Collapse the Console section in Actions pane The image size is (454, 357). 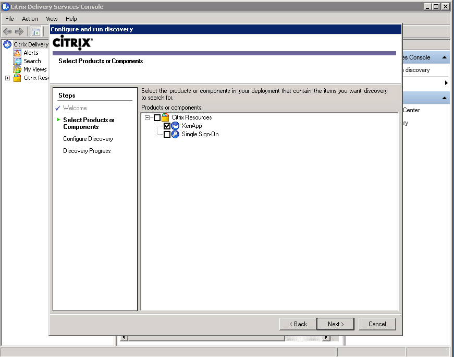(x=445, y=57)
